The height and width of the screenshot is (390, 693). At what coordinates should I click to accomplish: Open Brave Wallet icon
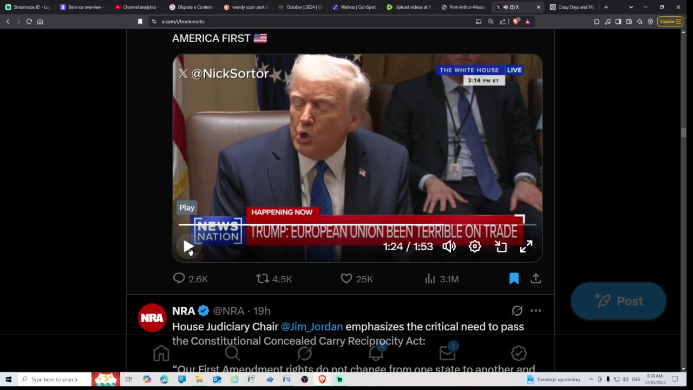tap(629, 21)
